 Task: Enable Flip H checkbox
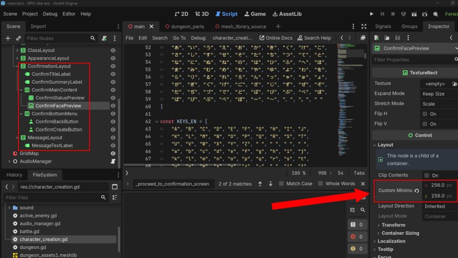(x=425, y=114)
